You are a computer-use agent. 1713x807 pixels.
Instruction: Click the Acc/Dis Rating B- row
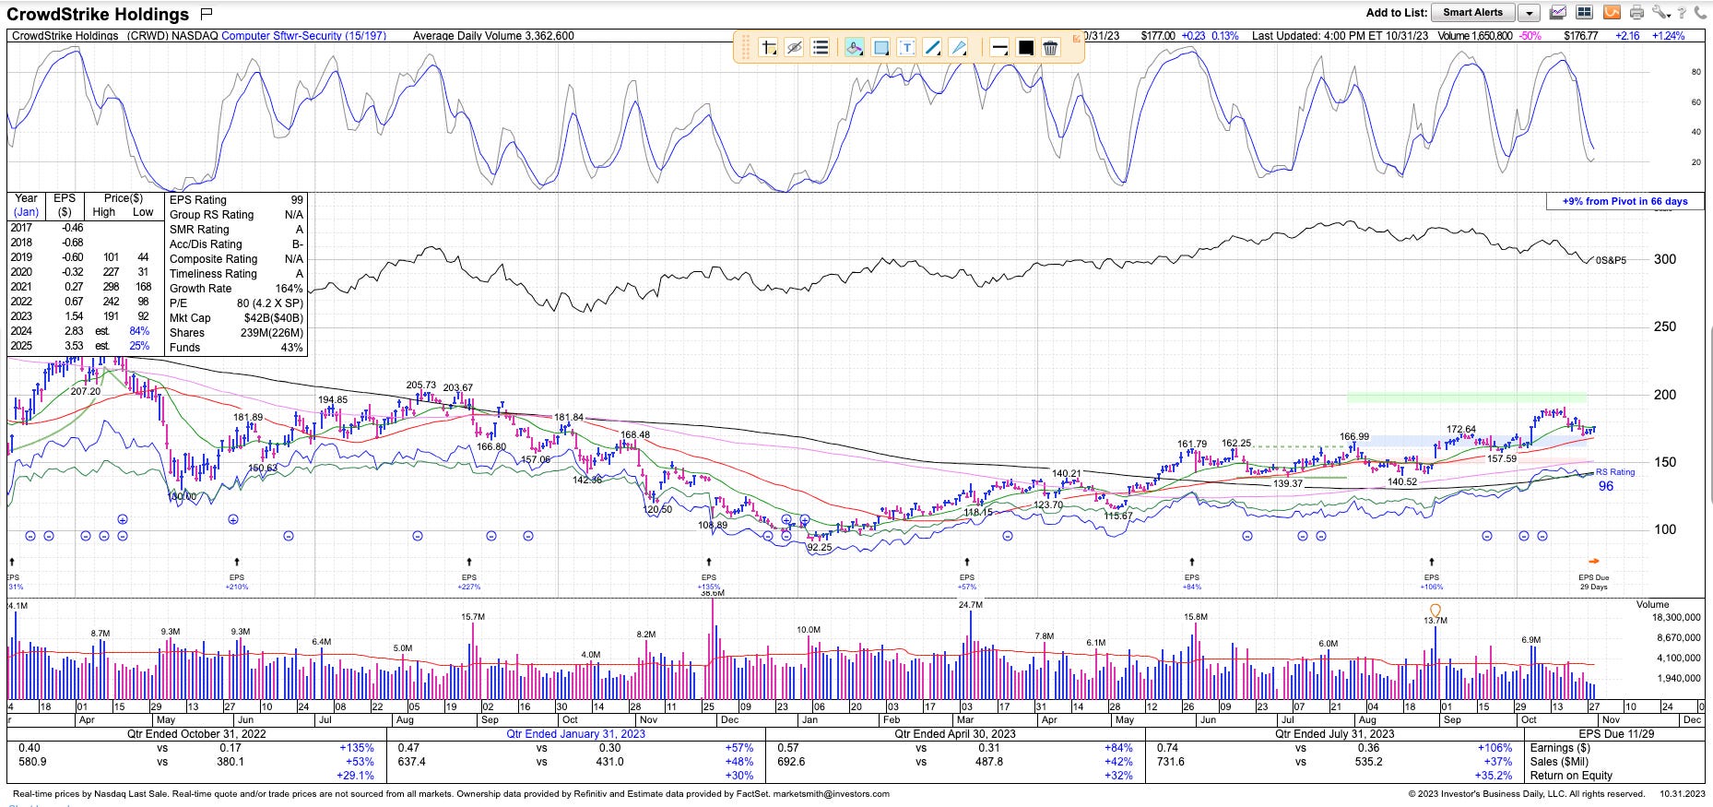pos(236,244)
